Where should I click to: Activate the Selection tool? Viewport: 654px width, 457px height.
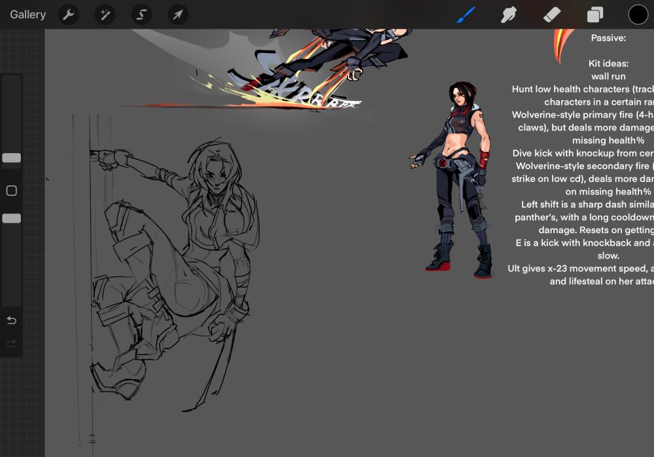[141, 14]
